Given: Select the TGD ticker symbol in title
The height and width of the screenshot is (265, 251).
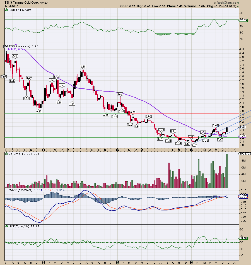Looking at the screenshot, I should 8,3.
